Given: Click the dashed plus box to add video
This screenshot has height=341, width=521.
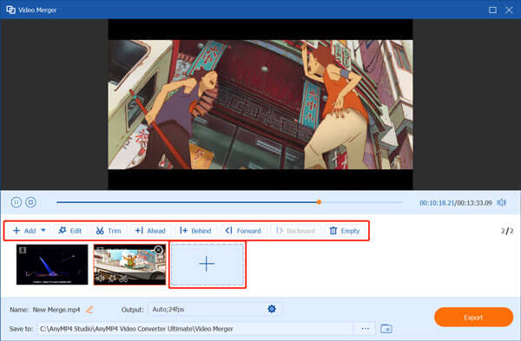Looking at the screenshot, I should [x=208, y=265].
